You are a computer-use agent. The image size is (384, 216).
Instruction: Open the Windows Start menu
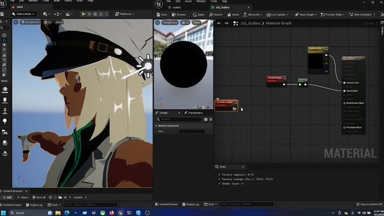pos(4,213)
